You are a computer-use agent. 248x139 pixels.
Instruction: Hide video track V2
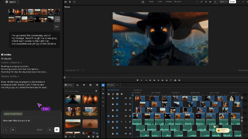click(x=126, y=110)
